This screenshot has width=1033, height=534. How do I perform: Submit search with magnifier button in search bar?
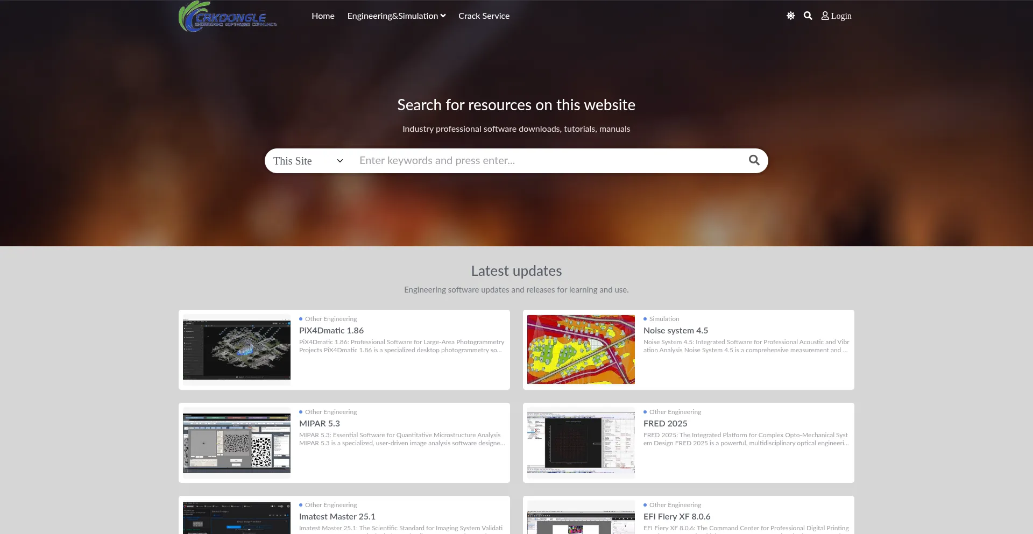754,160
